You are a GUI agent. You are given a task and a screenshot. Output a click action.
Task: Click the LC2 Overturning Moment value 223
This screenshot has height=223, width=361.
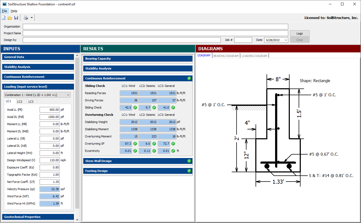click(148, 136)
